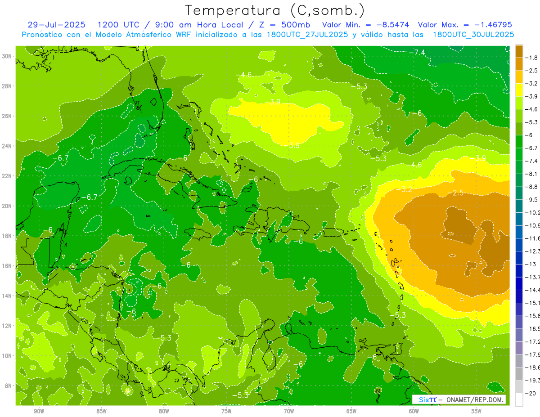Click the colorbar label '-19.3'
Screen dimensions: 540x417
(533, 380)
